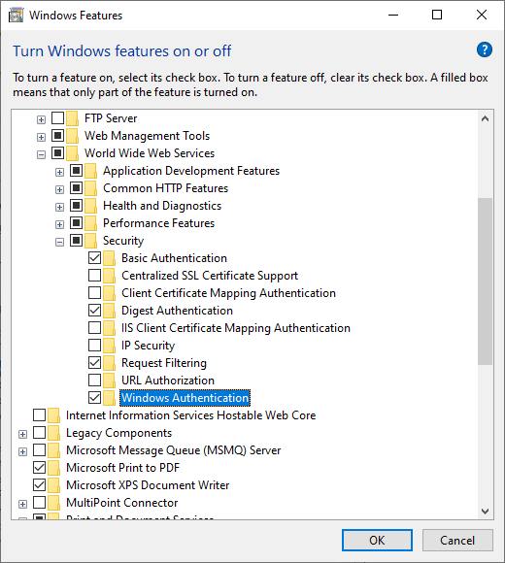Click the scrollbar down arrow
This screenshot has width=505, height=563.
pos(485,511)
